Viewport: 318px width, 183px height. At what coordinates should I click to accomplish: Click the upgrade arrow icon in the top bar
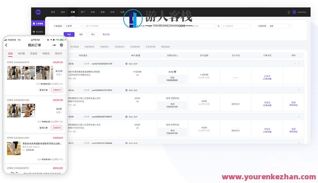[289, 12]
